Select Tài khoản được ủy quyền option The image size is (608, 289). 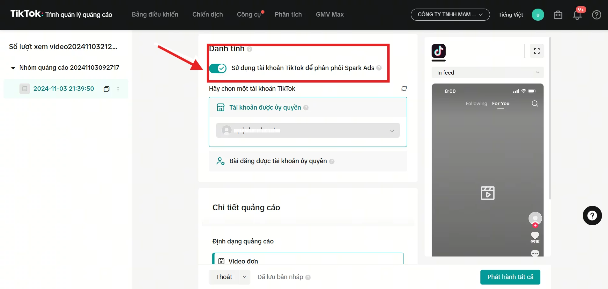(308, 107)
